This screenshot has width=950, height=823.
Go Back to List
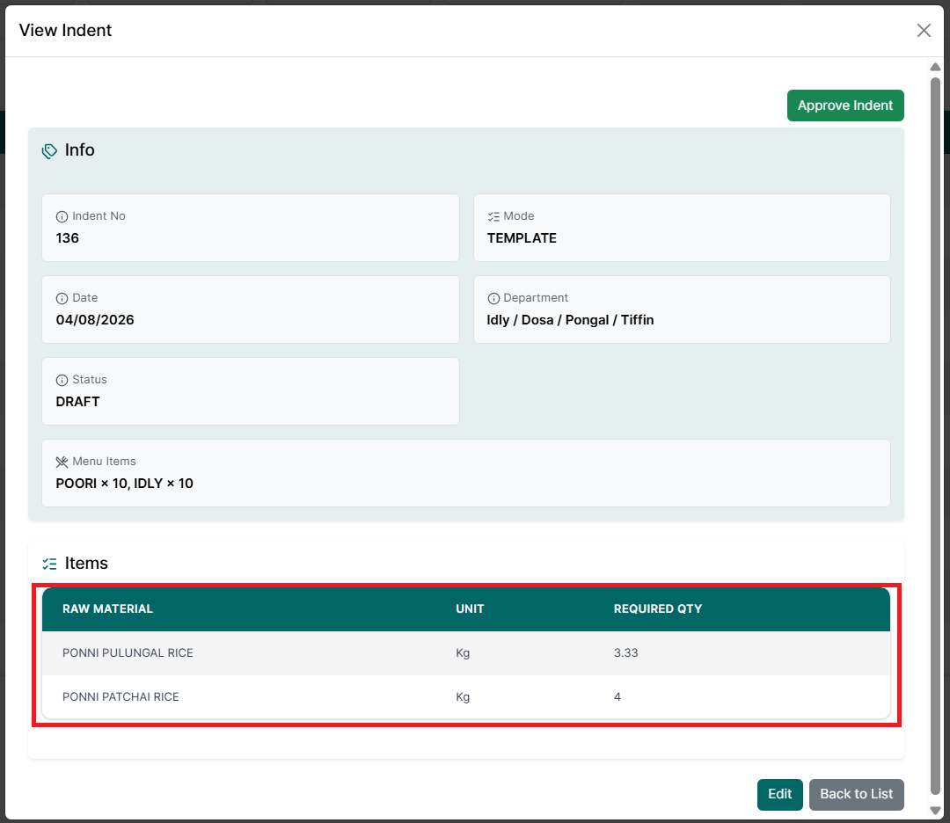(856, 794)
